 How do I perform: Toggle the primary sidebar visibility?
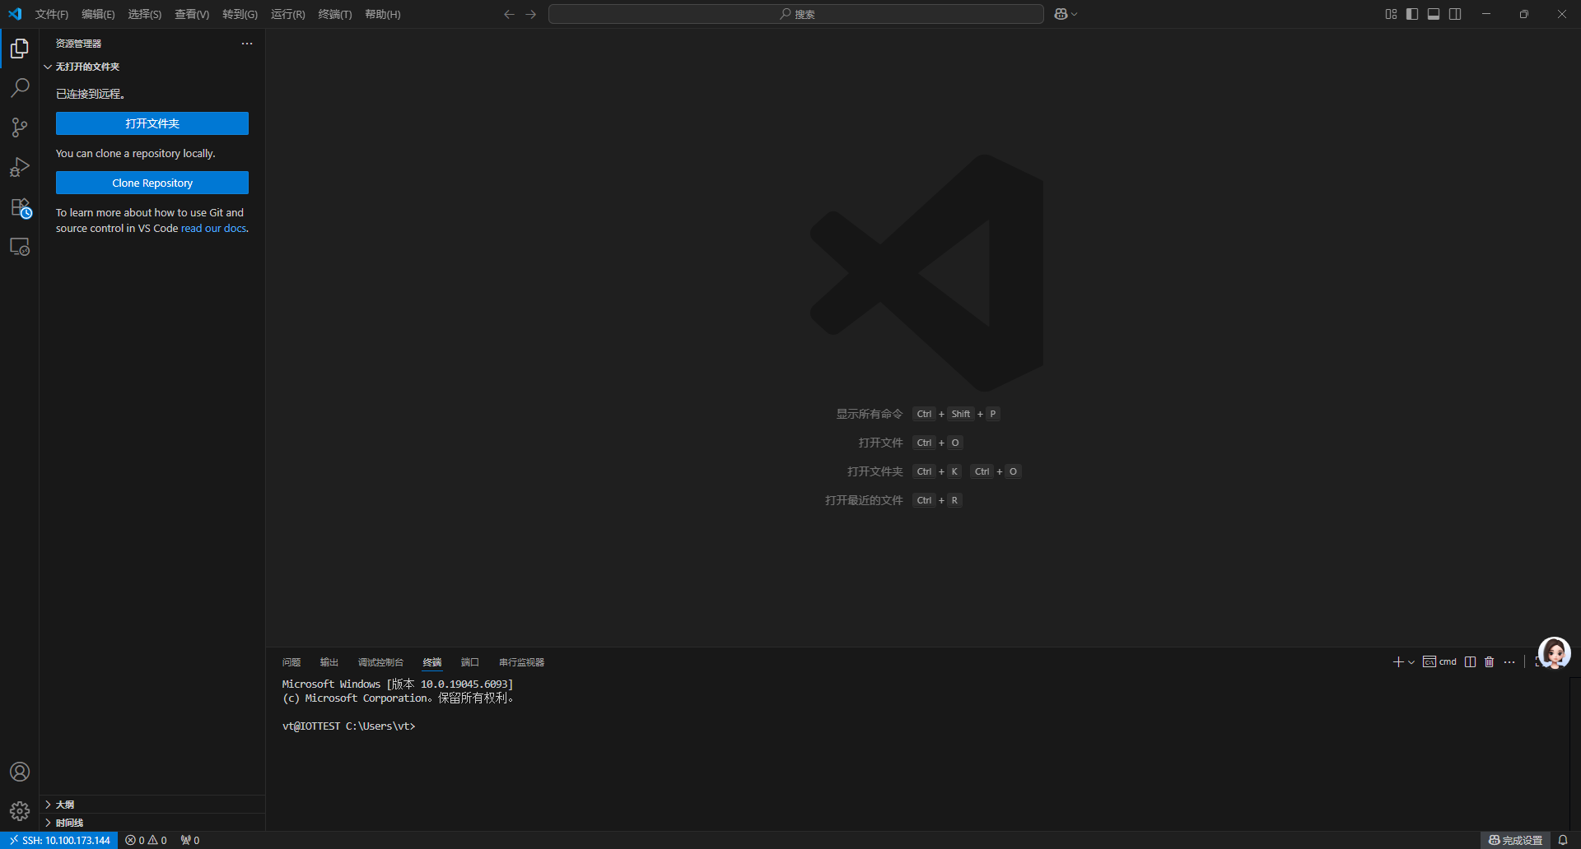point(1412,14)
